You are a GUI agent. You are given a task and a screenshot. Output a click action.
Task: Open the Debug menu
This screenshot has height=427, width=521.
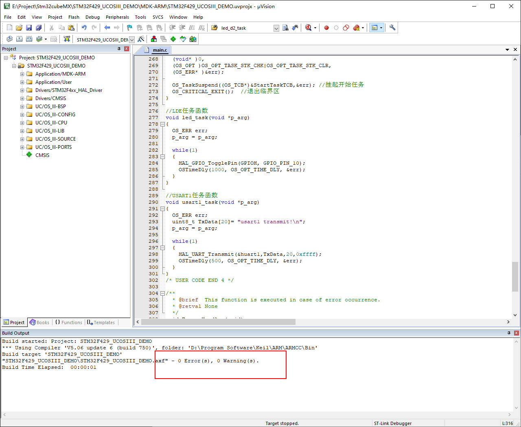pos(92,17)
